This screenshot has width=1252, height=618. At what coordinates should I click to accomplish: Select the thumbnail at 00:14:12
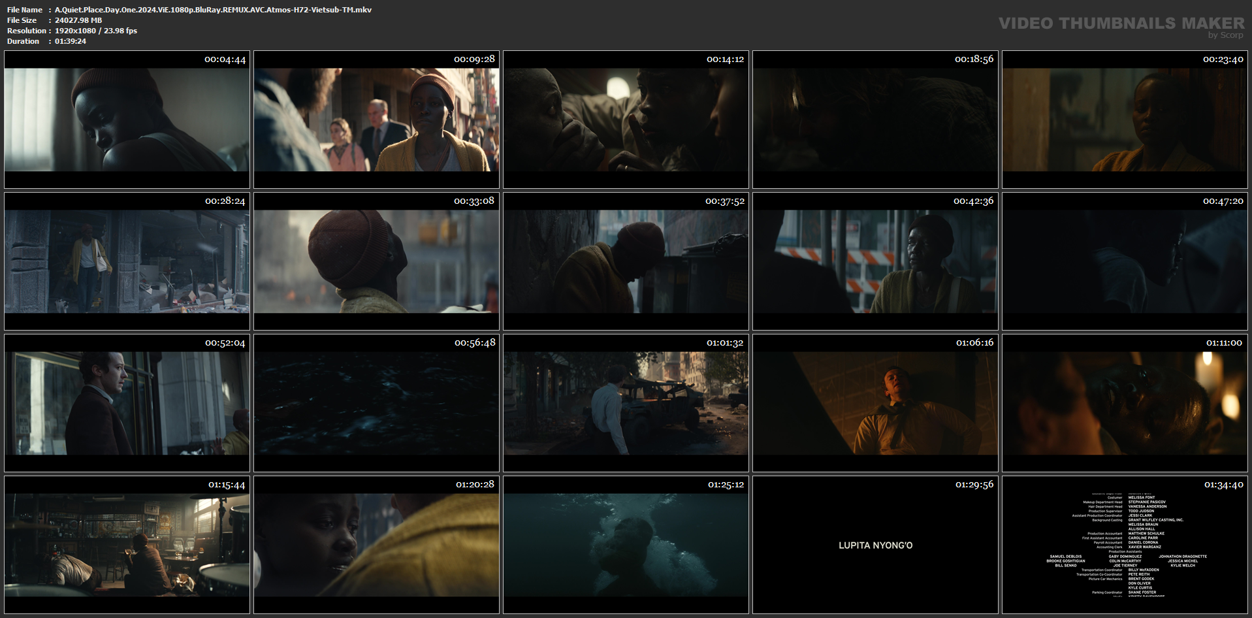(x=626, y=120)
